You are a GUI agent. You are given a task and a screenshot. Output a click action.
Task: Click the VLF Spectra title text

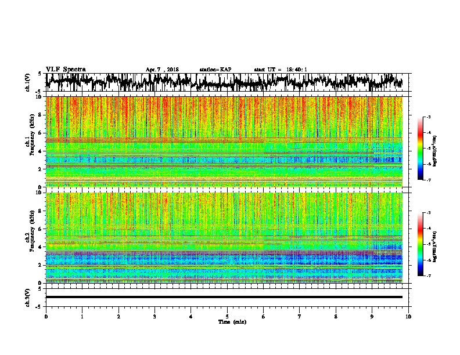coord(66,70)
